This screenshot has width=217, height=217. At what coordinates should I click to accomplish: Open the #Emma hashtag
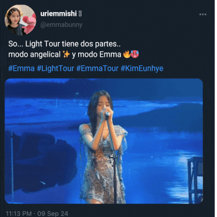coord(21,68)
